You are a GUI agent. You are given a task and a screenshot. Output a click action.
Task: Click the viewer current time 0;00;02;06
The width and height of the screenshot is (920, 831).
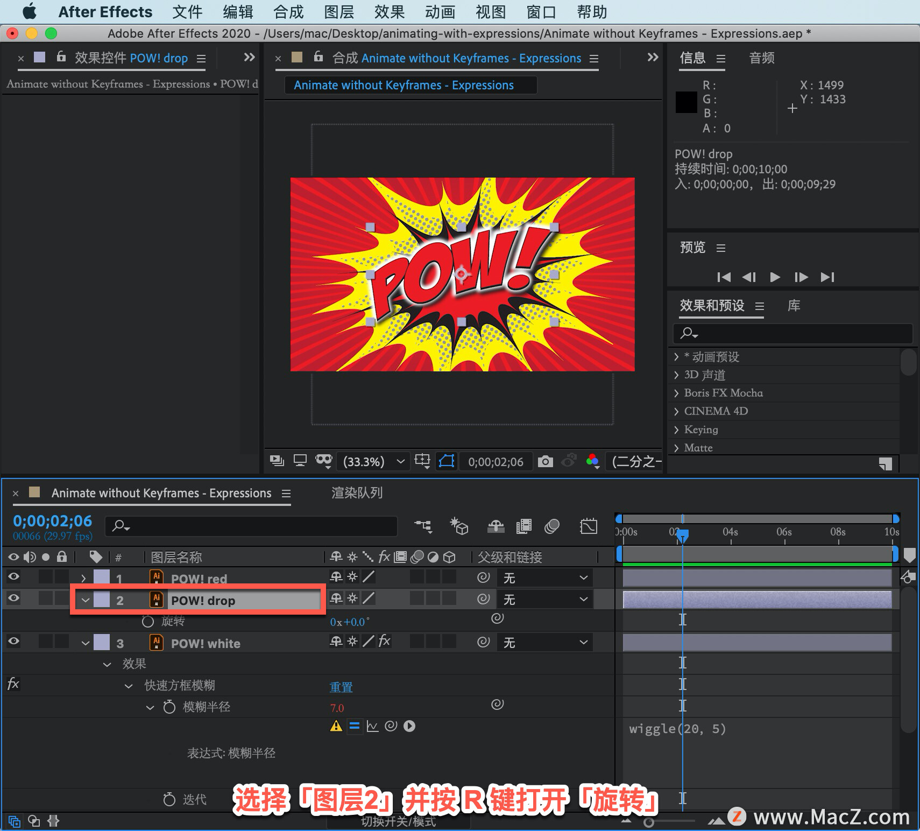(x=496, y=462)
